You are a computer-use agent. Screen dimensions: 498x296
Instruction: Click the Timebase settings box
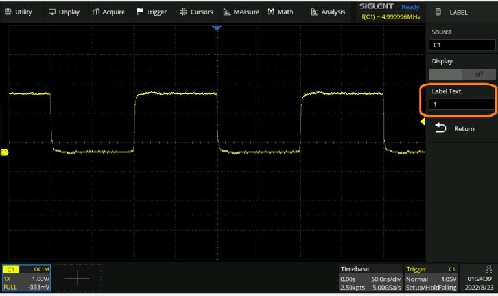point(369,278)
